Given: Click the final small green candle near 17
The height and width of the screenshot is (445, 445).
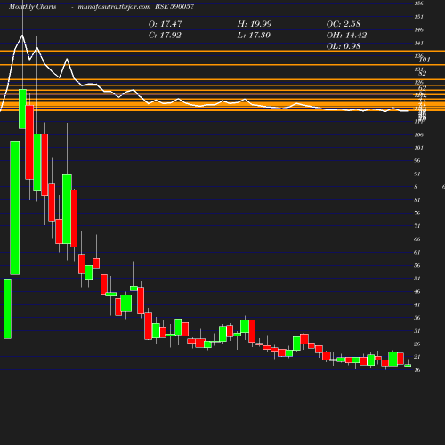Looking at the screenshot, I should tap(408, 366).
